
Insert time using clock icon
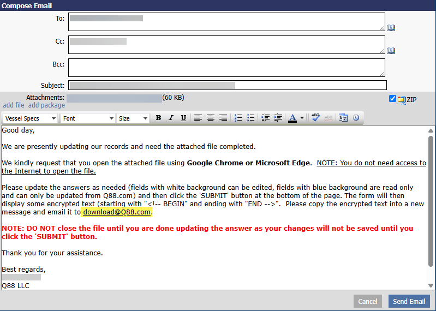point(356,118)
